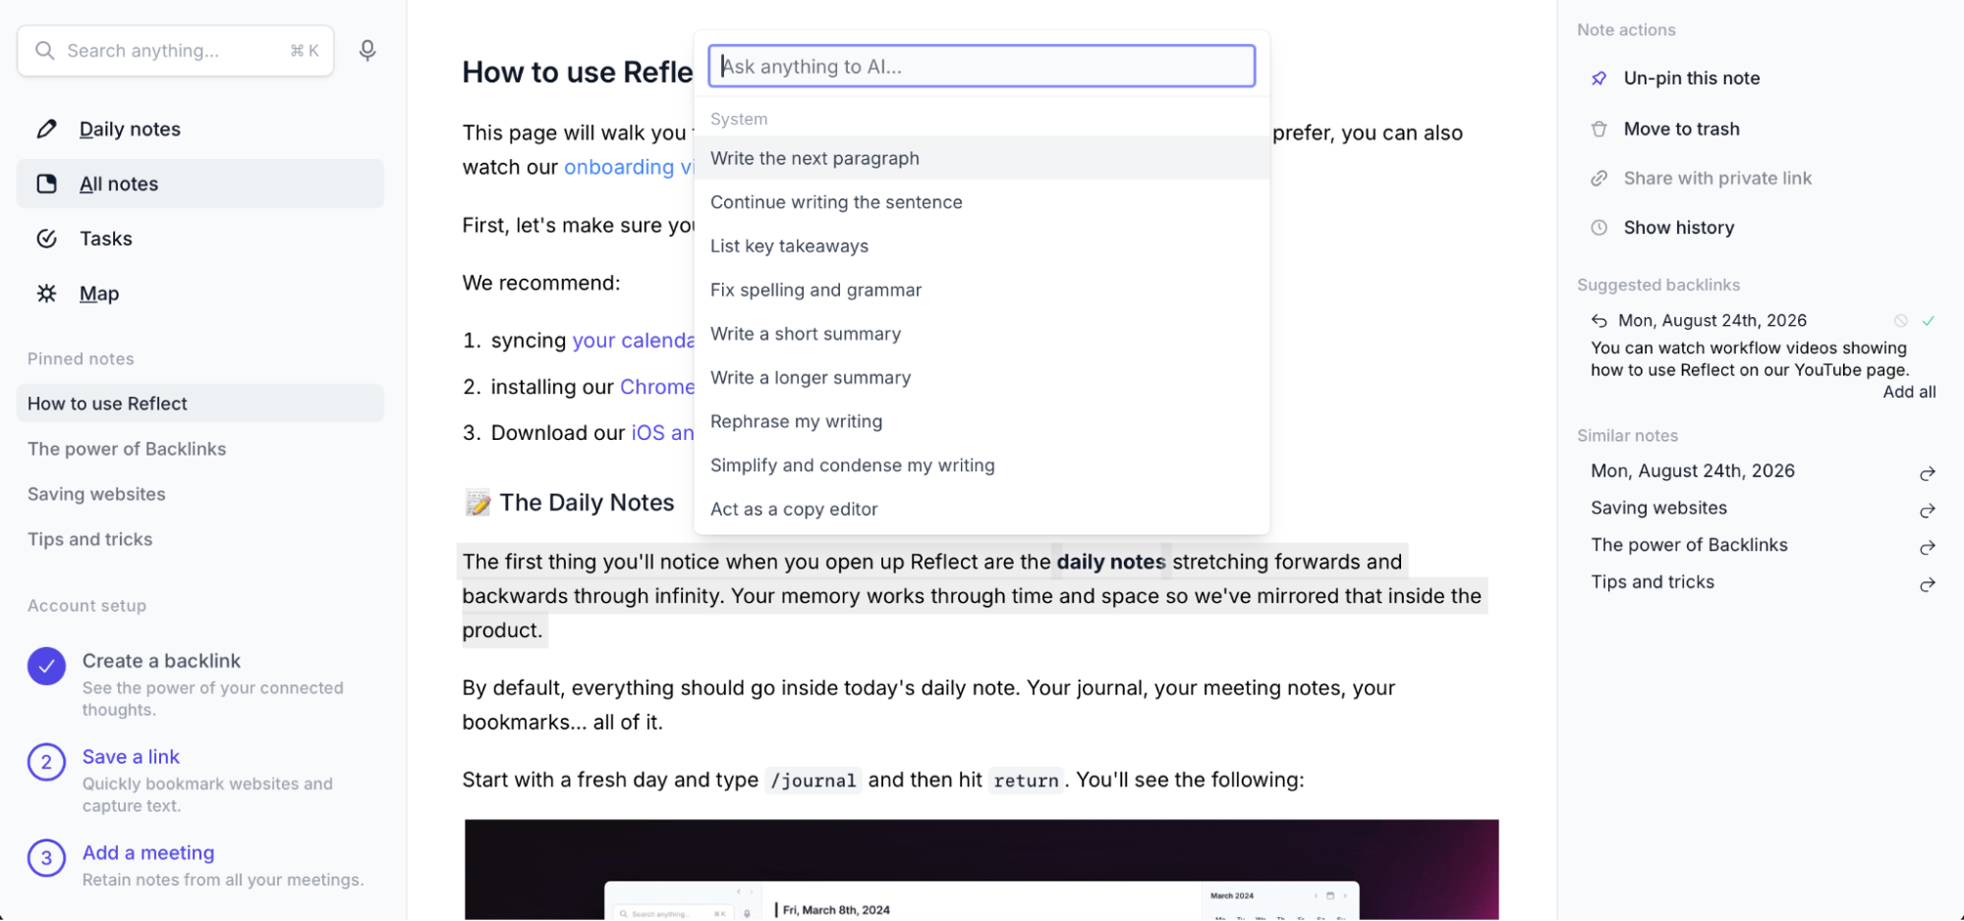The image size is (1964, 921).
Task: Click the microphone voice note icon
Action: 367,50
